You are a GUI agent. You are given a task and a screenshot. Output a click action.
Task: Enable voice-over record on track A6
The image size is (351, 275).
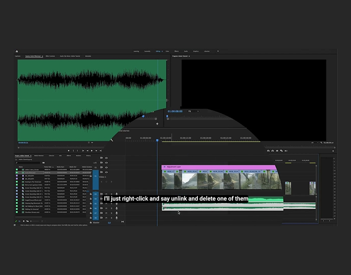click(x=117, y=209)
